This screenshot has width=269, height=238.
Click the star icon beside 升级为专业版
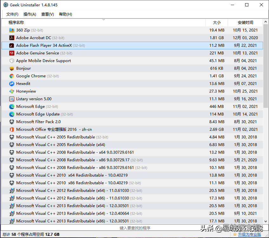(235, 234)
